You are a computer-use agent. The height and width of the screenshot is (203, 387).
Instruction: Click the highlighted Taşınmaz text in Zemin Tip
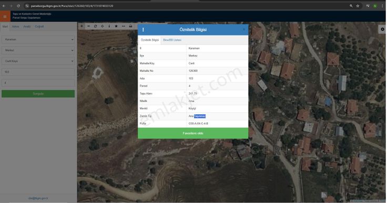[x=200, y=116]
